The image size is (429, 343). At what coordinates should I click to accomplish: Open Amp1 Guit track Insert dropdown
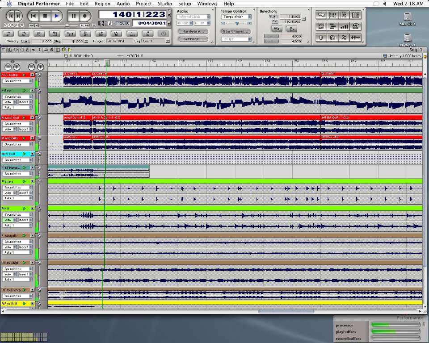25,129
